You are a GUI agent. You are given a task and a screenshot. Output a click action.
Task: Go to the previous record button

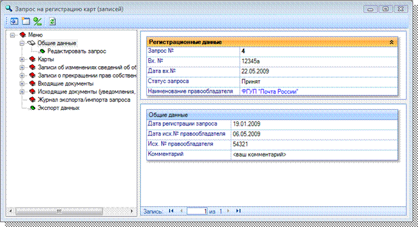(182, 211)
